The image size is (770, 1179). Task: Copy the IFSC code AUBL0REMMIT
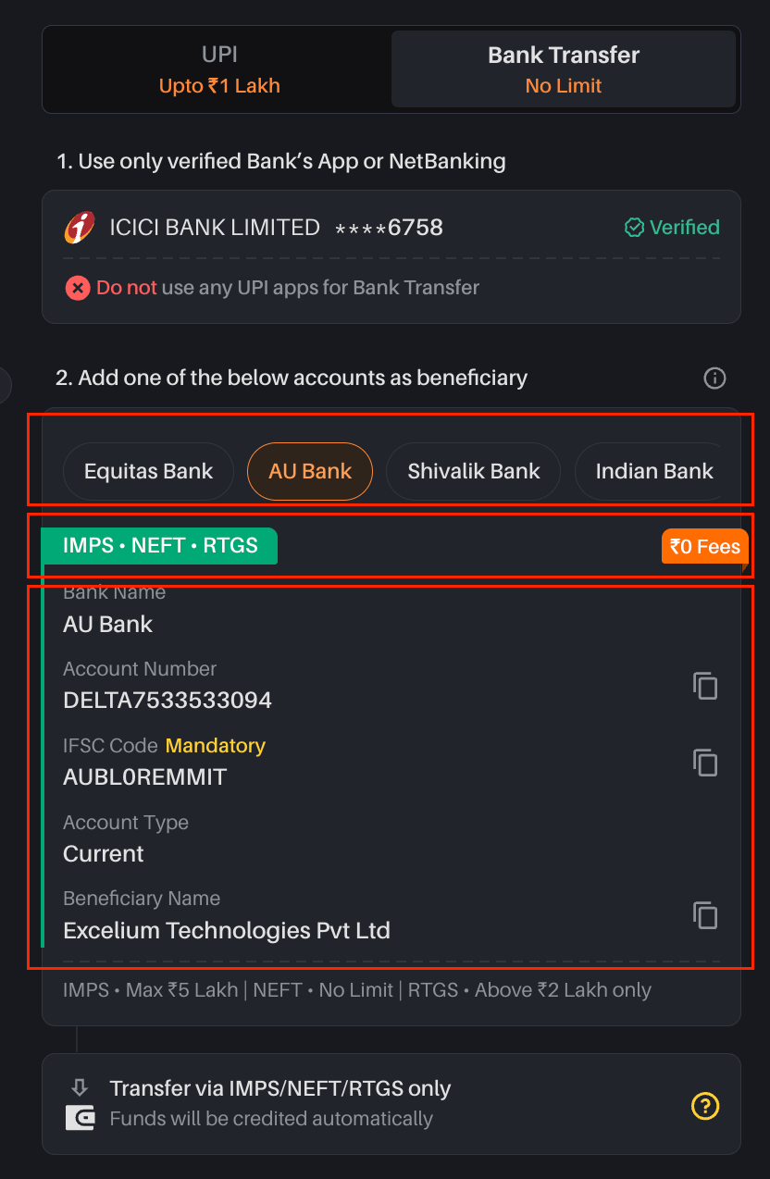pos(705,763)
